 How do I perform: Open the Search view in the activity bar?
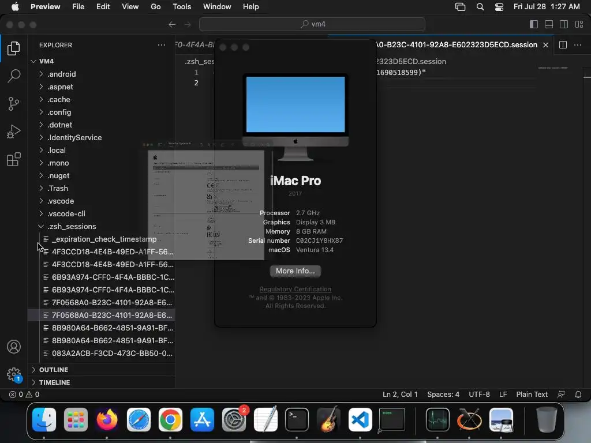pyautogui.click(x=14, y=76)
